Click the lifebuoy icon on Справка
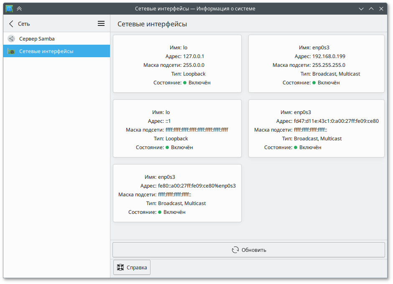 (120, 267)
